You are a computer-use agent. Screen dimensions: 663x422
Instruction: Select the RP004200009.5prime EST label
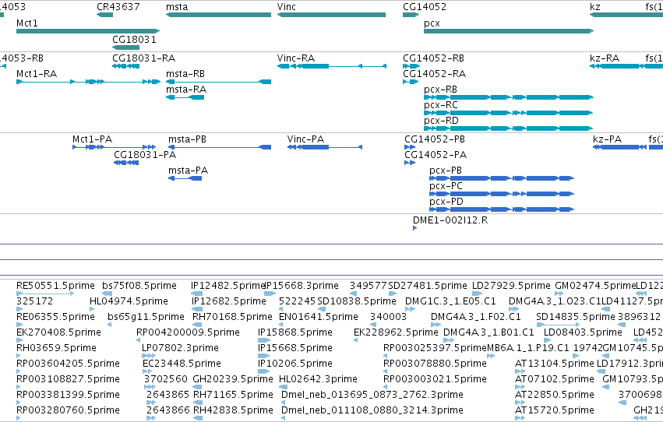188,332
